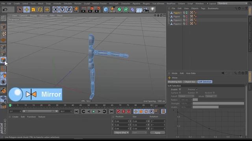Switch to the Modeling Axis tab

175,82
